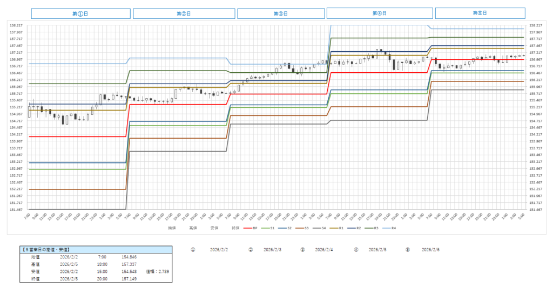Select the orange S3 legend entry

coord(305,228)
